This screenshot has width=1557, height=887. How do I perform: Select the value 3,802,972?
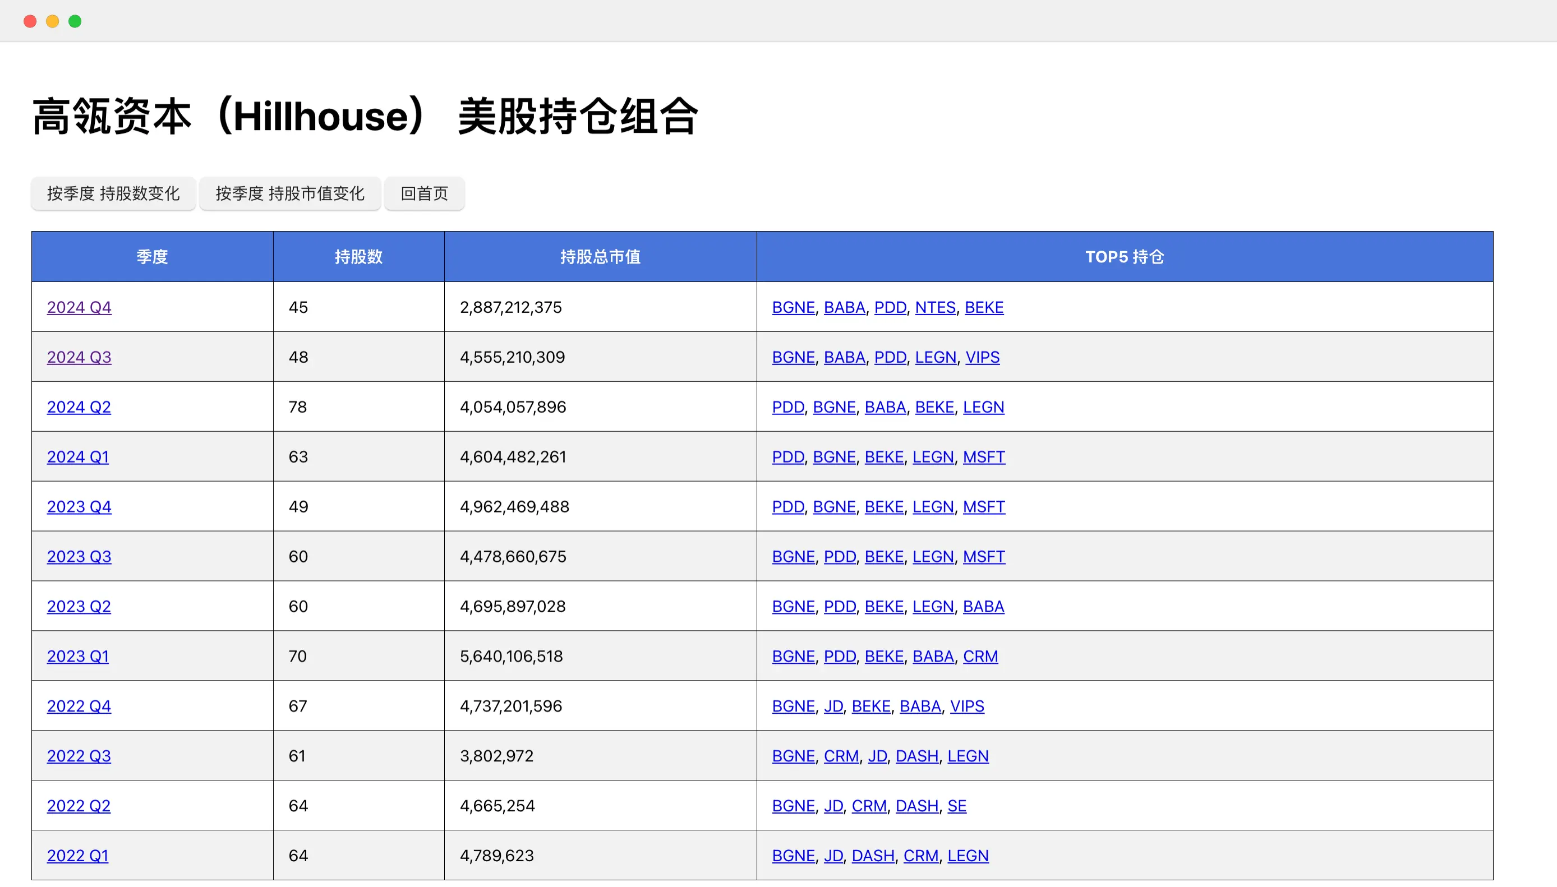[496, 756]
